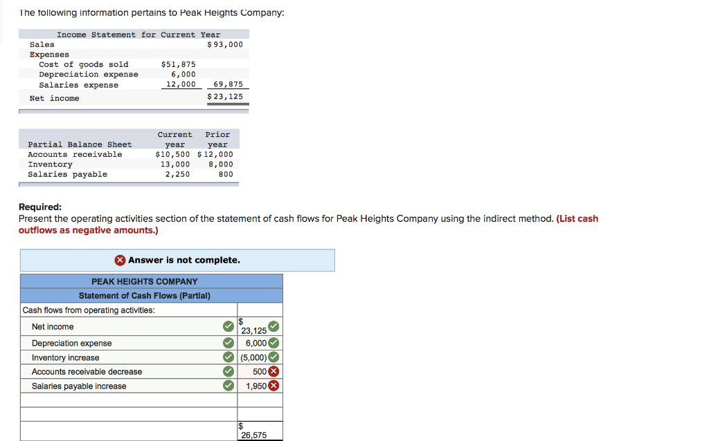This screenshot has height=441, width=709.
Task: Click green check beside Inventory increase label
Action: (x=228, y=357)
